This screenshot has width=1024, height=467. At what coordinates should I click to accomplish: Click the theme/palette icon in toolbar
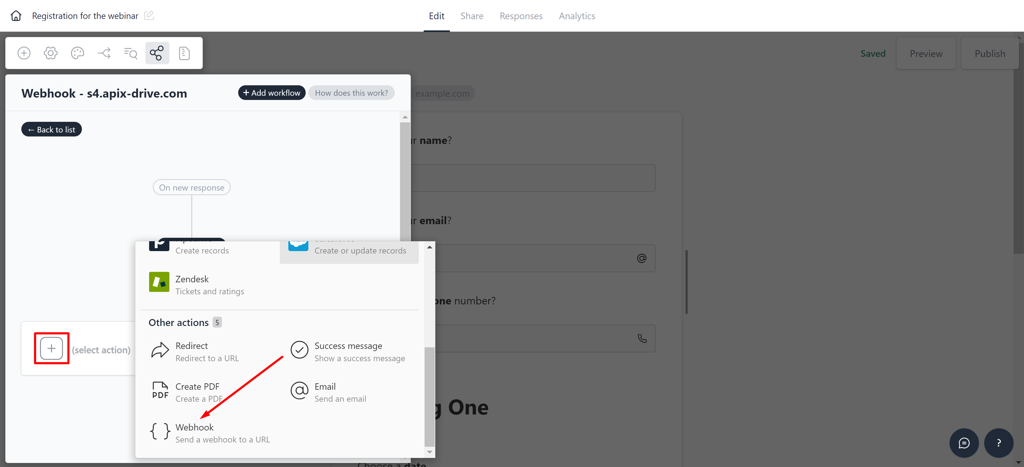point(77,53)
